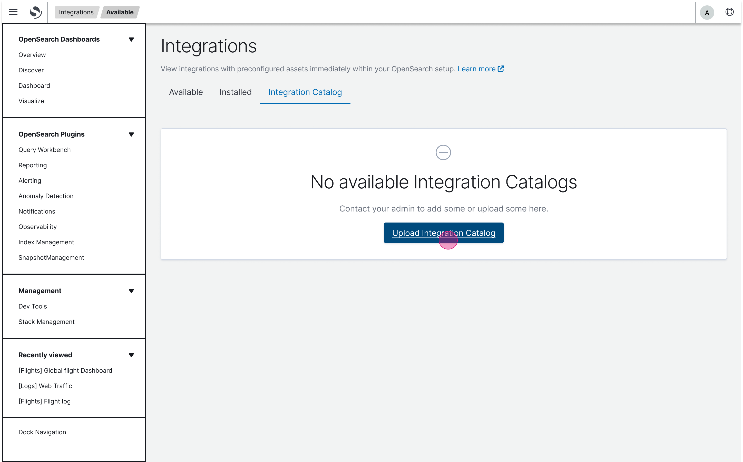Open the [Logs] Web Traffic recent item
743x462 pixels.
point(45,386)
